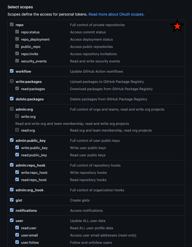Viewport: 192px width, 247px height.
Task: Disable the admin:org_hook scope
Action: pos(12,189)
